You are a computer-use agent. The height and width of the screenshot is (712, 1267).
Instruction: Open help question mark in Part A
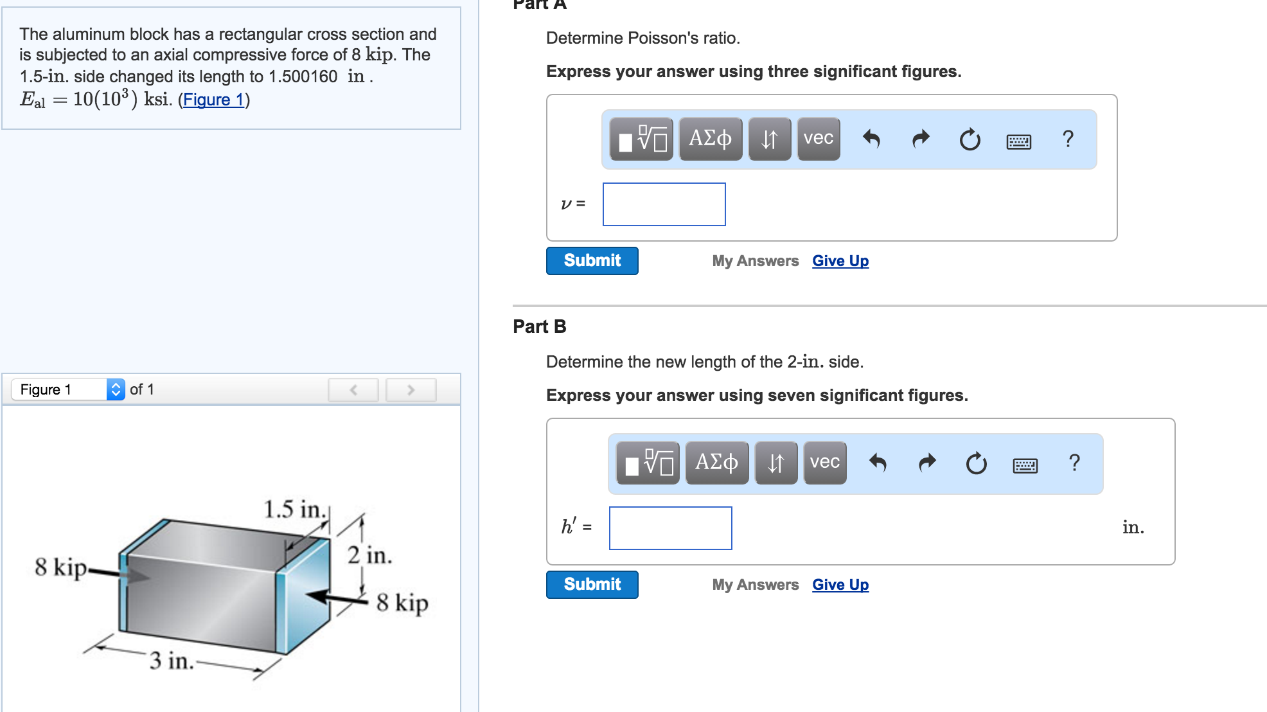1068,139
